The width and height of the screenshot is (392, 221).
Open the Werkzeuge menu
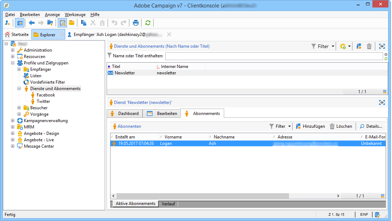click(x=75, y=15)
